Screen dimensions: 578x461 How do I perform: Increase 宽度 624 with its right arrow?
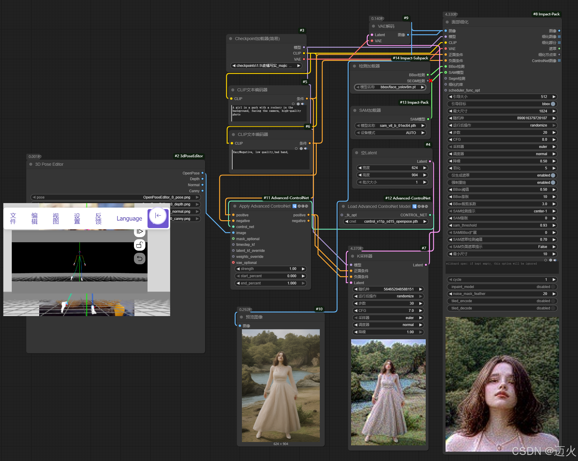[425, 168]
